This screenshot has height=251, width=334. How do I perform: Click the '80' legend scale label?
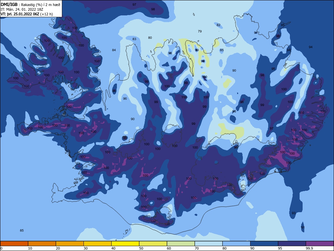[224, 248]
